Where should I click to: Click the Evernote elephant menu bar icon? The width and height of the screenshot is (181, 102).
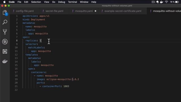(x=157, y=2)
